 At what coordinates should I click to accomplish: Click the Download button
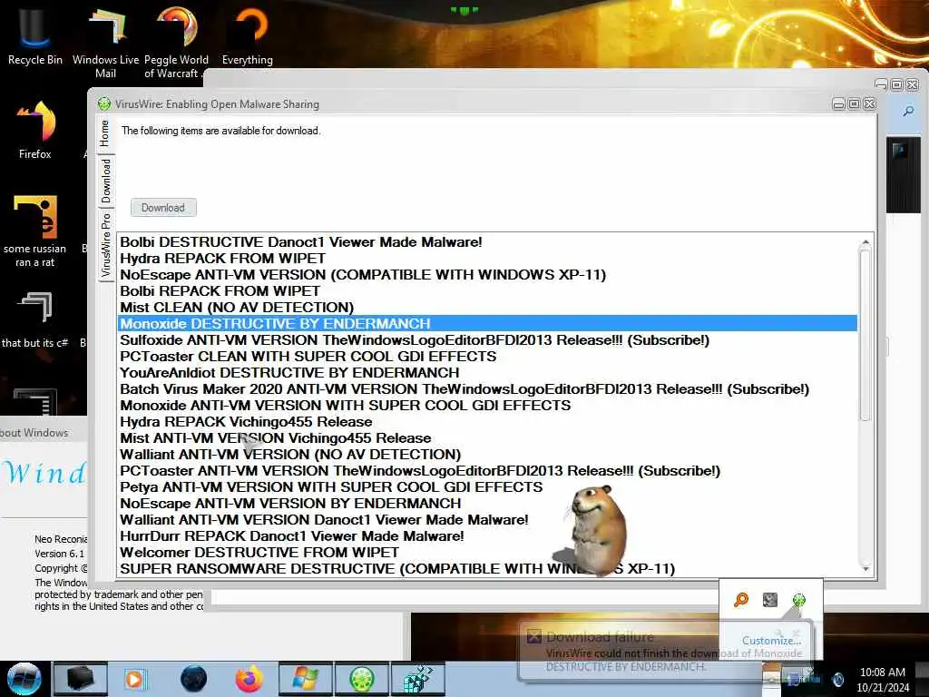163,208
